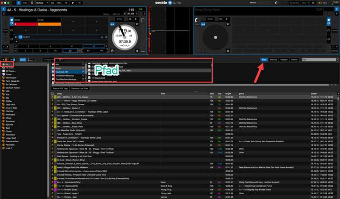Open the Help dropdown
The height and width of the screenshot is (199, 340).
point(305,3)
